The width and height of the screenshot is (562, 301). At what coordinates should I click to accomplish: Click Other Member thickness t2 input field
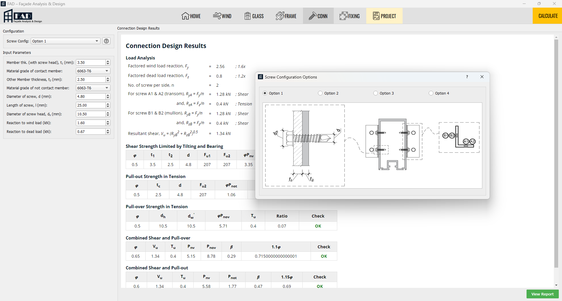coord(91,79)
